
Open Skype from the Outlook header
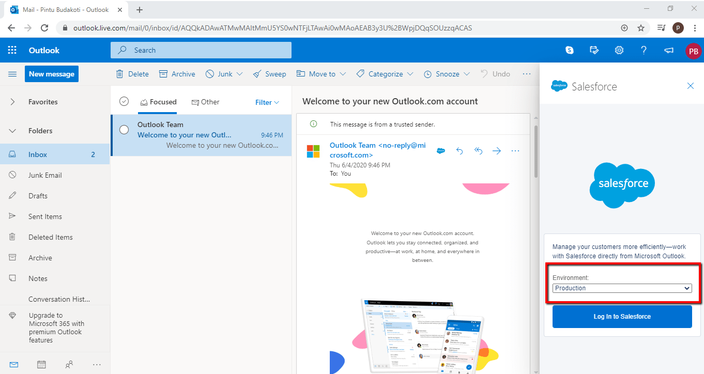[x=570, y=50]
